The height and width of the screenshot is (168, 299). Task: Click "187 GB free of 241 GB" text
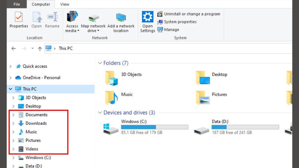pos(232,133)
